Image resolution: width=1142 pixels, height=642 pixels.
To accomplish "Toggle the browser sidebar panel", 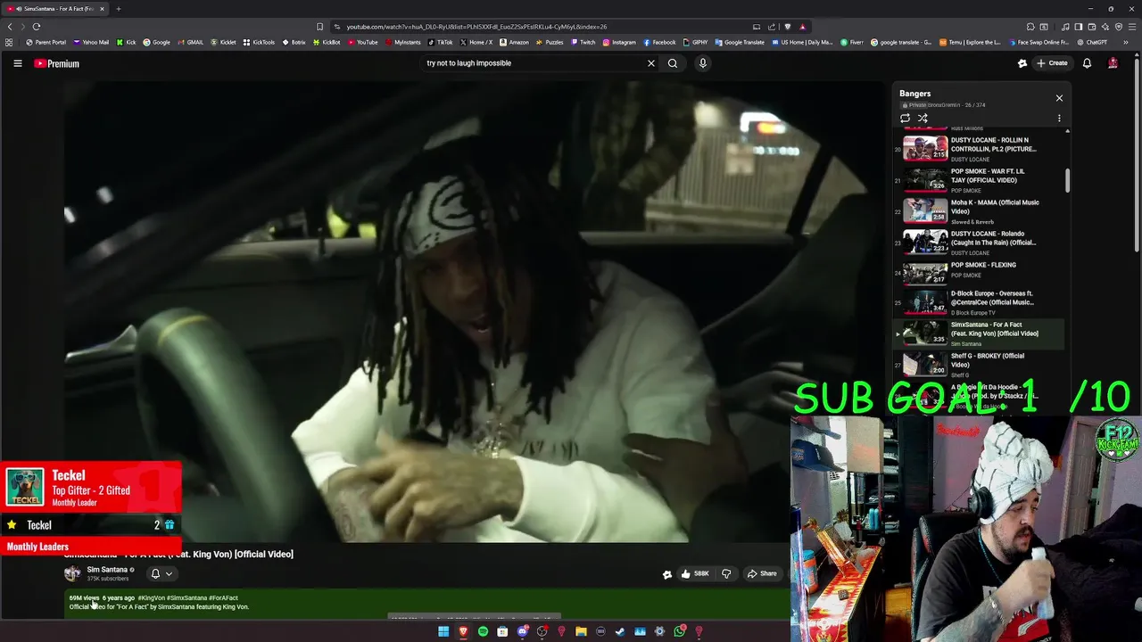I will (1078, 27).
